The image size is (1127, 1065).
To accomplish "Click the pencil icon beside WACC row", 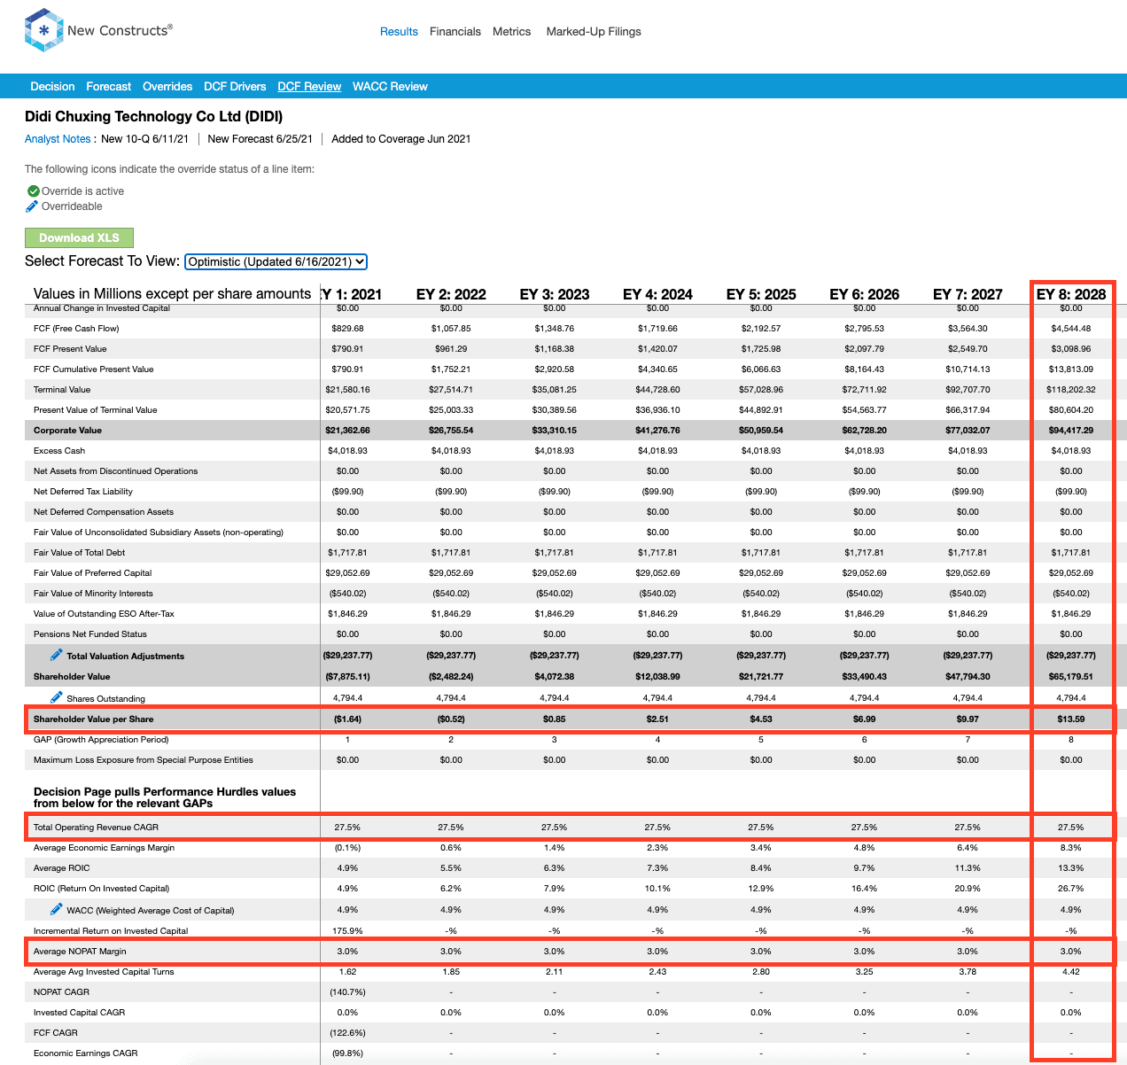I will 57,909.
